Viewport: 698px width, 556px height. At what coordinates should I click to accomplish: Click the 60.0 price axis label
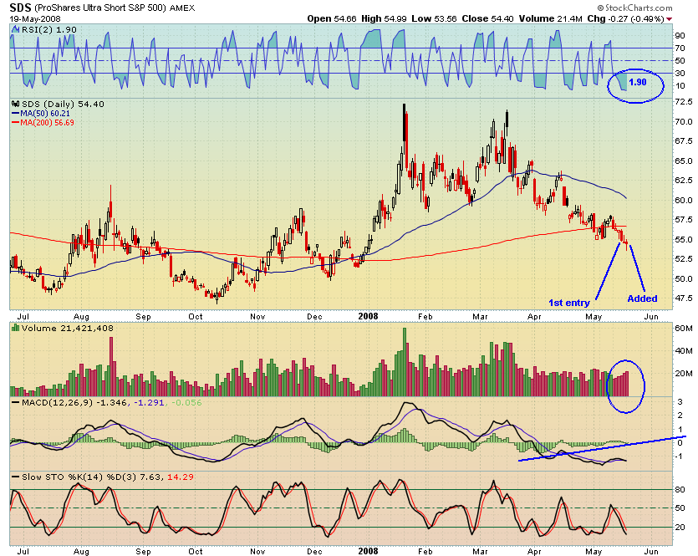[683, 200]
